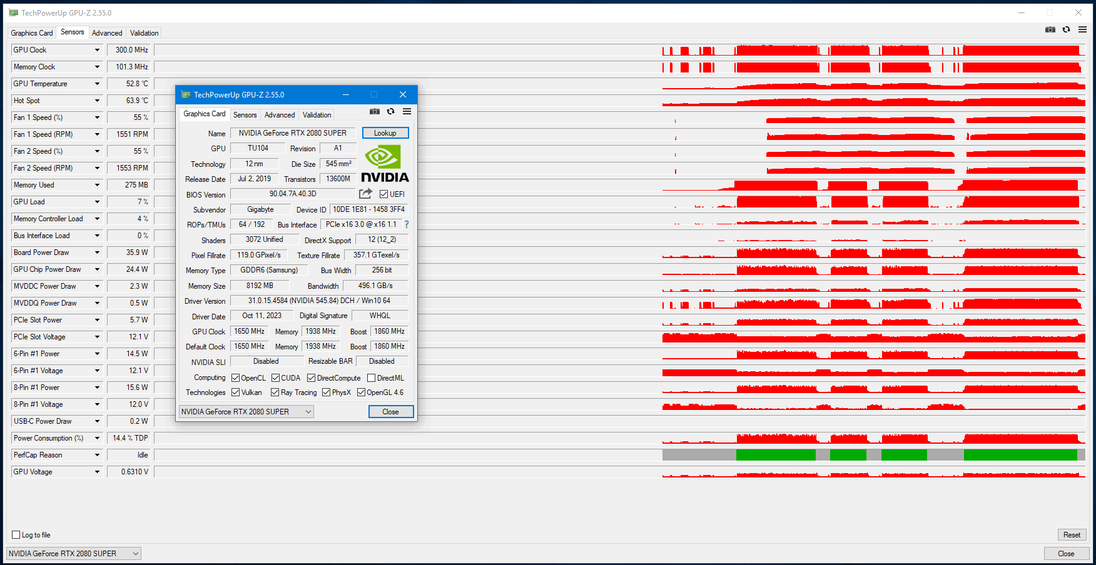
Task: Open the Memory Used sensor dropdown
Action: pos(97,185)
